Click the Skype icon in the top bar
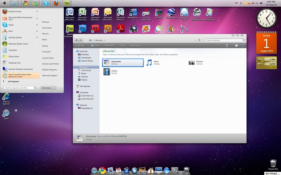This screenshot has height=175, width=281. (x=46, y=3)
